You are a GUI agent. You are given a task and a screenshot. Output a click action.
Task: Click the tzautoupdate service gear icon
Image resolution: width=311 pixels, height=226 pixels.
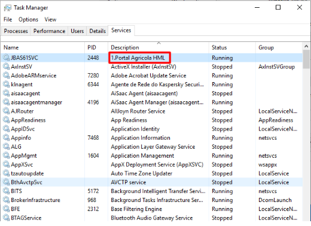point(6,173)
